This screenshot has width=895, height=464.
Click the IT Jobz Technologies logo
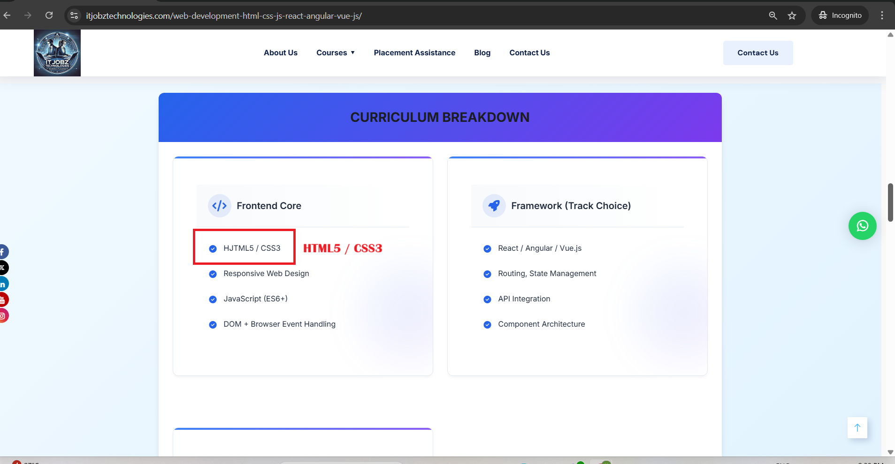pyautogui.click(x=57, y=53)
